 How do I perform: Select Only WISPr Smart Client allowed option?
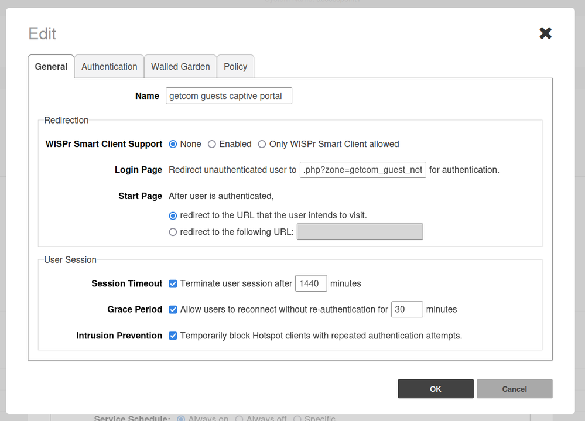[x=262, y=144]
